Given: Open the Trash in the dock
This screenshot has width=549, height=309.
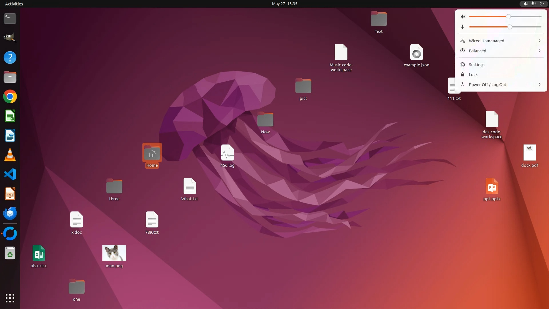Looking at the screenshot, I should click(x=10, y=253).
